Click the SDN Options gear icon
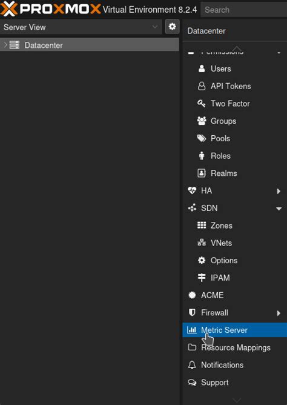 coord(202,260)
